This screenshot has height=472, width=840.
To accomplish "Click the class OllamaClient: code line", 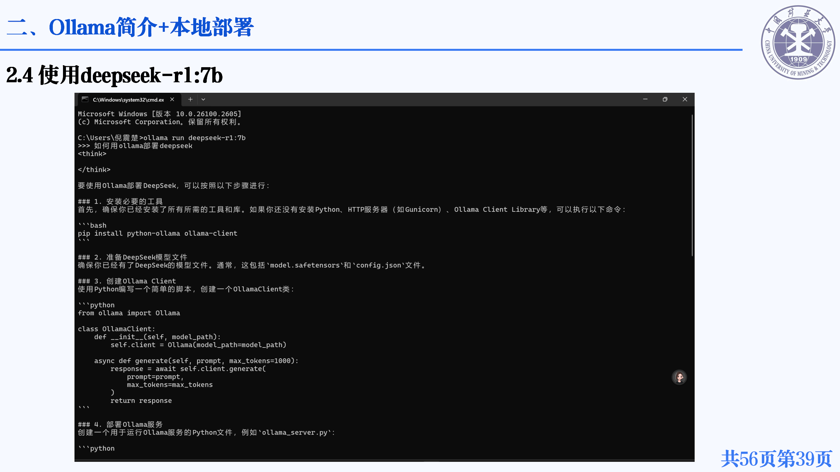I will pyautogui.click(x=116, y=329).
